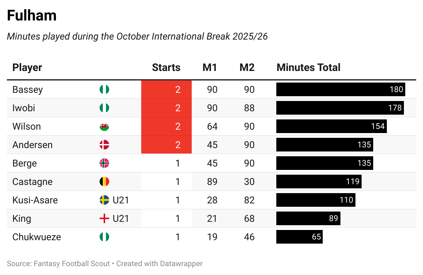Click the Minutes Total column header
Screen dimensions: 423x275
click(308, 68)
